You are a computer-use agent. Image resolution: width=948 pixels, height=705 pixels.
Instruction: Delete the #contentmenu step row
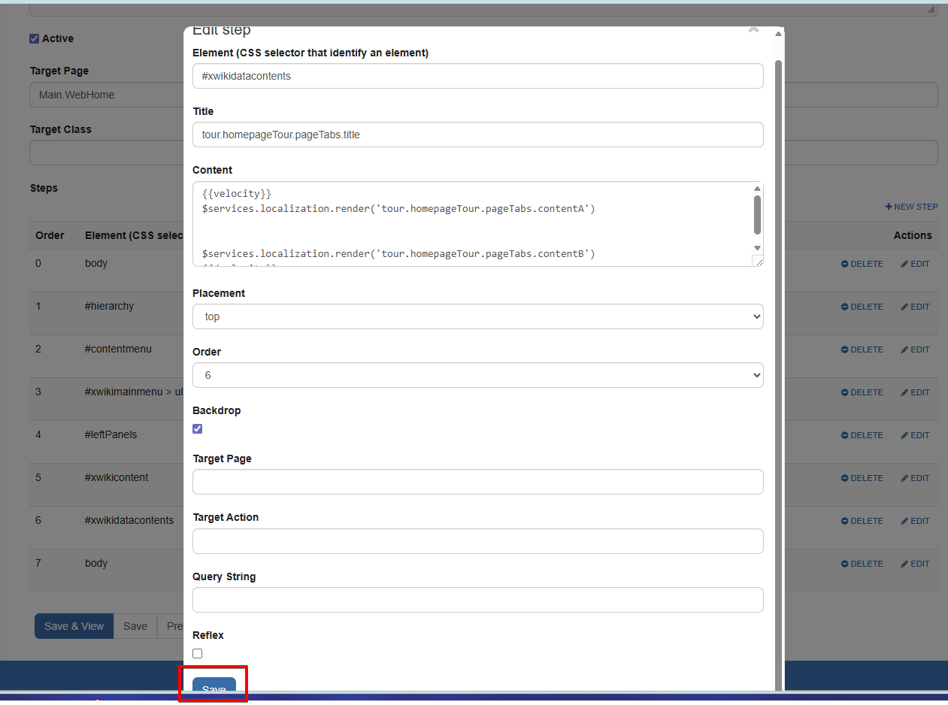862,349
